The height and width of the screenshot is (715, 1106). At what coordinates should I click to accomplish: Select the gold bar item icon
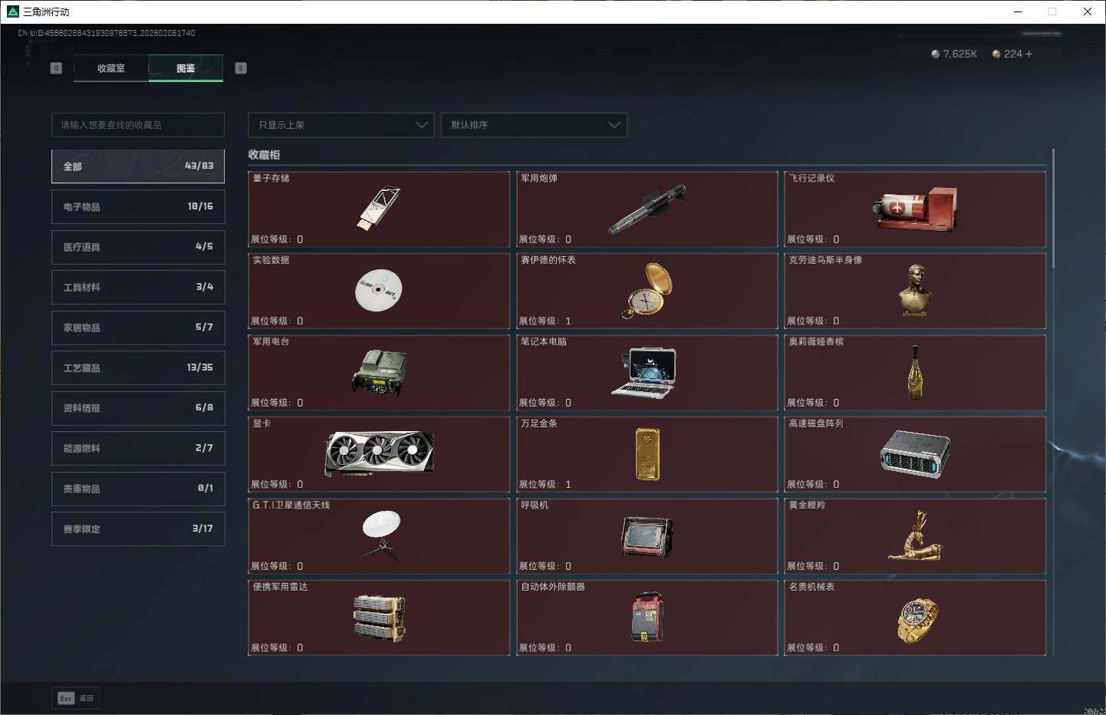[x=647, y=453]
